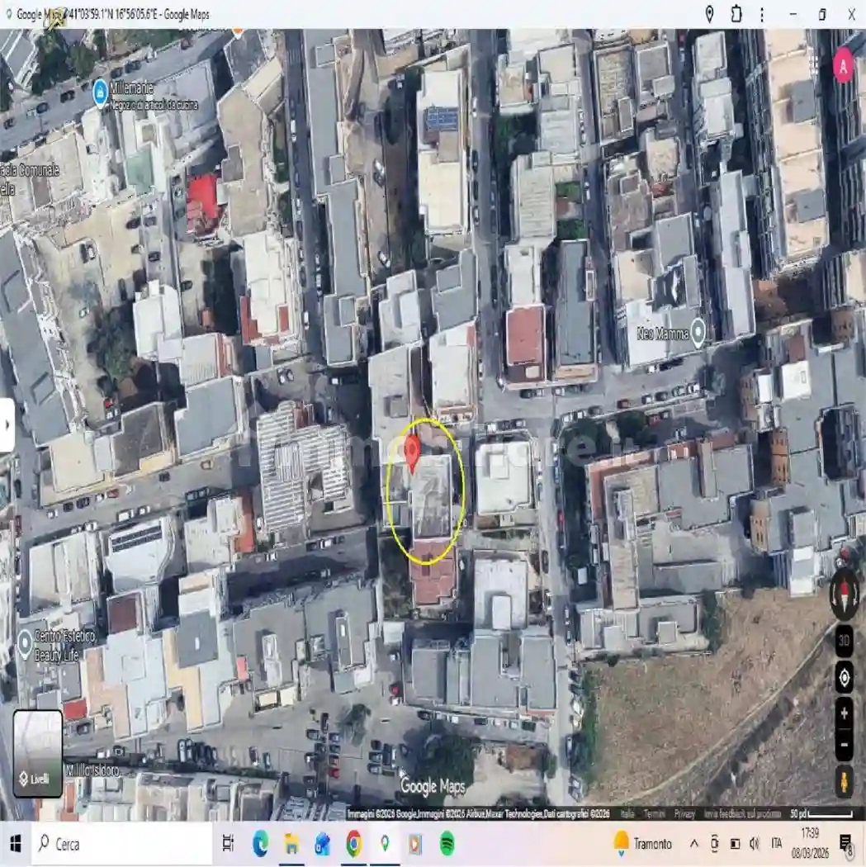Screen dimensions: 866x867
Task: Zoom out with the minus button
Action: click(x=844, y=745)
